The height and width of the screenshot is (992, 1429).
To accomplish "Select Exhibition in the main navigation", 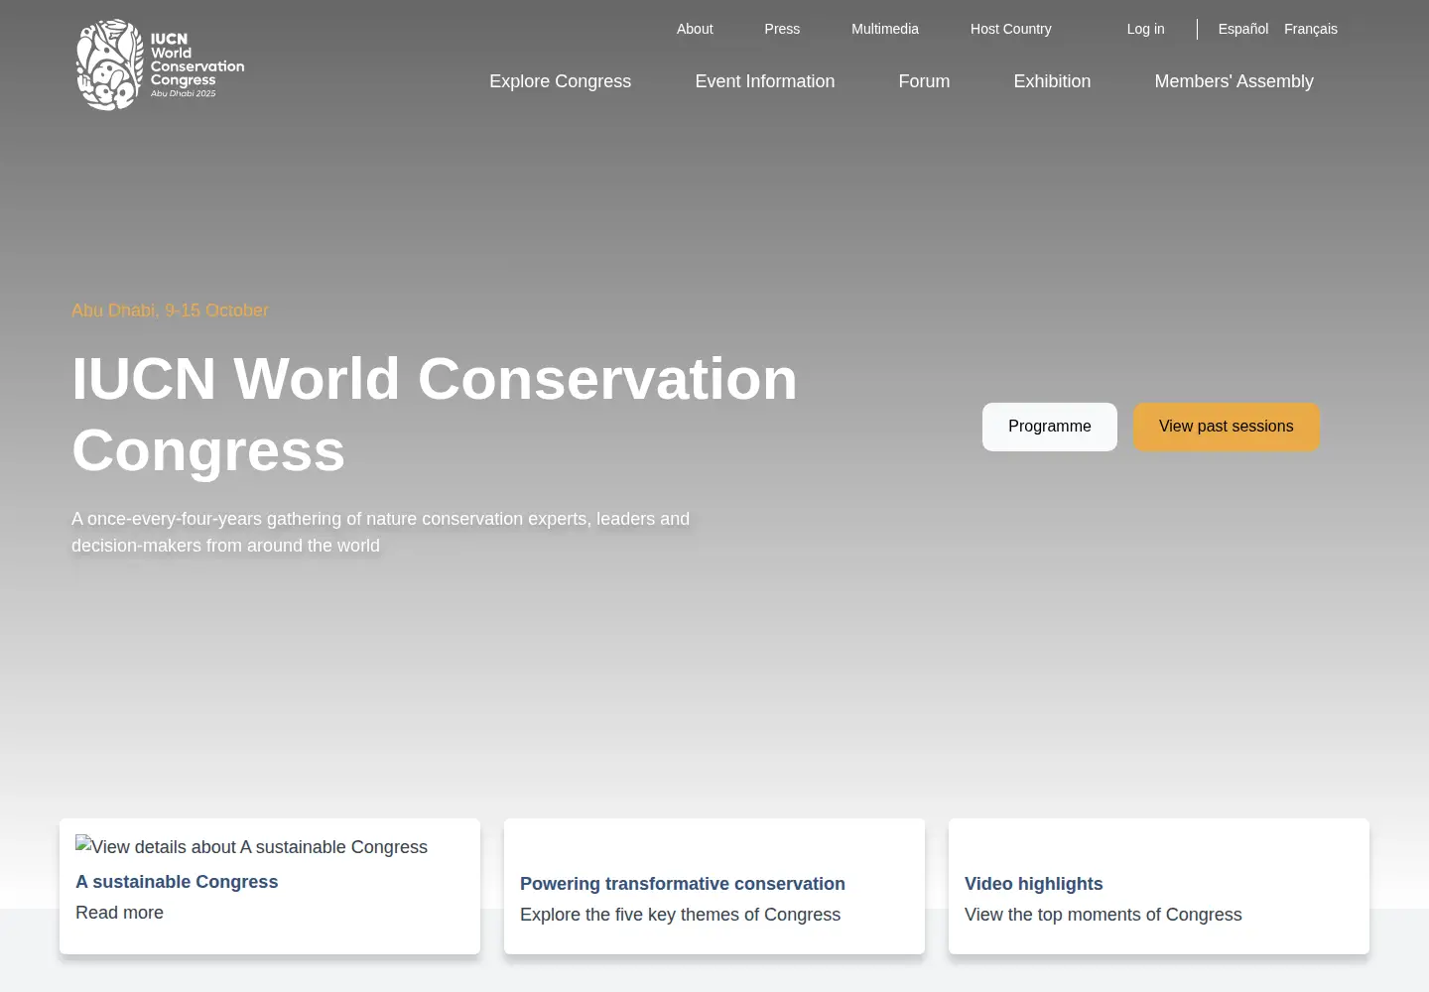I will tap(1052, 81).
